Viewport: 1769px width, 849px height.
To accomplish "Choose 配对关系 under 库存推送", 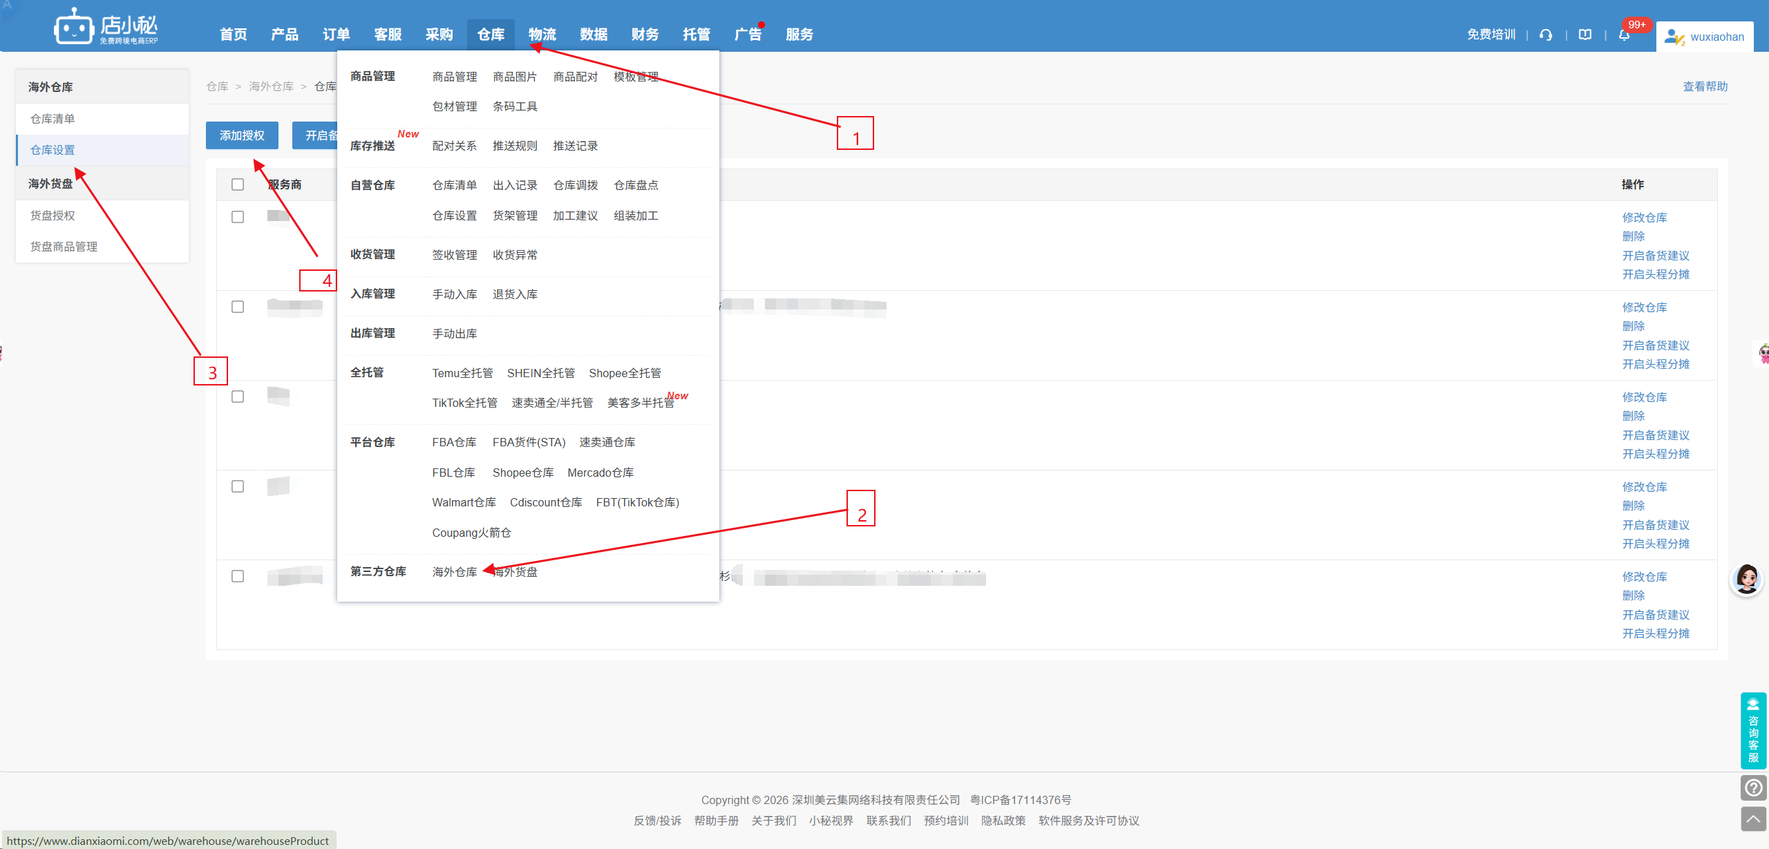I will tap(455, 146).
